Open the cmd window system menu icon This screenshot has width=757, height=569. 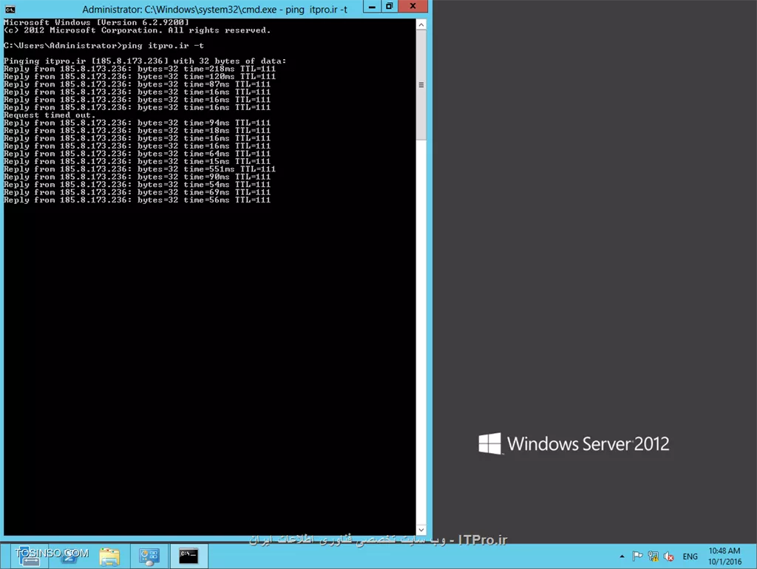pos(10,9)
